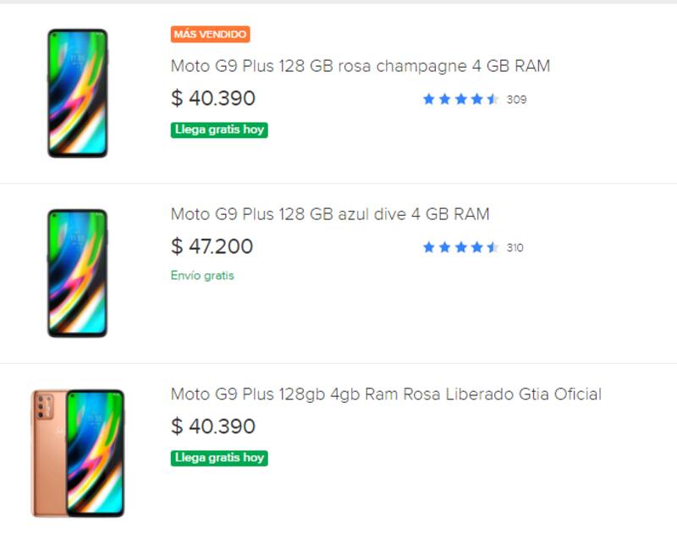This screenshot has height=535, width=677.
Task: Click Llega gratis hoy badge on Rosa Liberado
Action: [219, 457]
